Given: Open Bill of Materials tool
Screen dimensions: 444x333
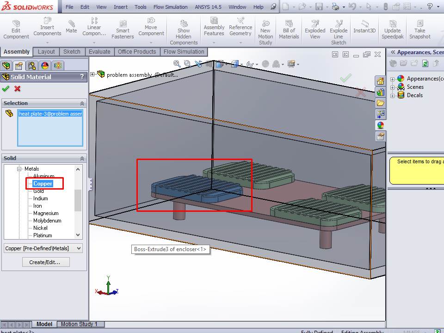Looking at the screenshot, I should (x=289, y=30).
